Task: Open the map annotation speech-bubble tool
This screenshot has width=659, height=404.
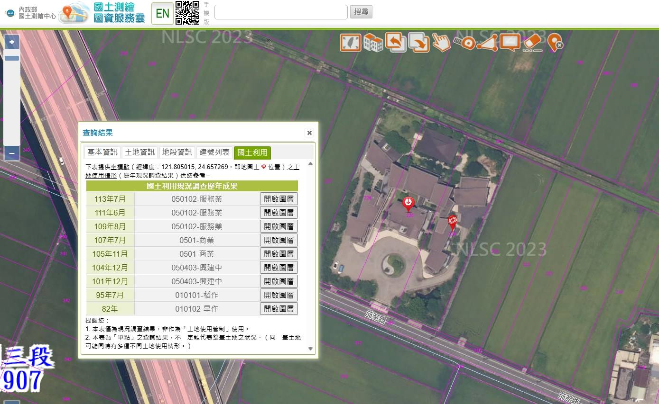Action: tap(510, 43)
